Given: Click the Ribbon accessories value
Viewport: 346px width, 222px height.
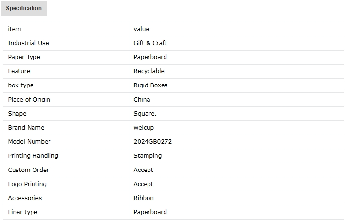Looking at the screenshot, I should pos(144,198).
